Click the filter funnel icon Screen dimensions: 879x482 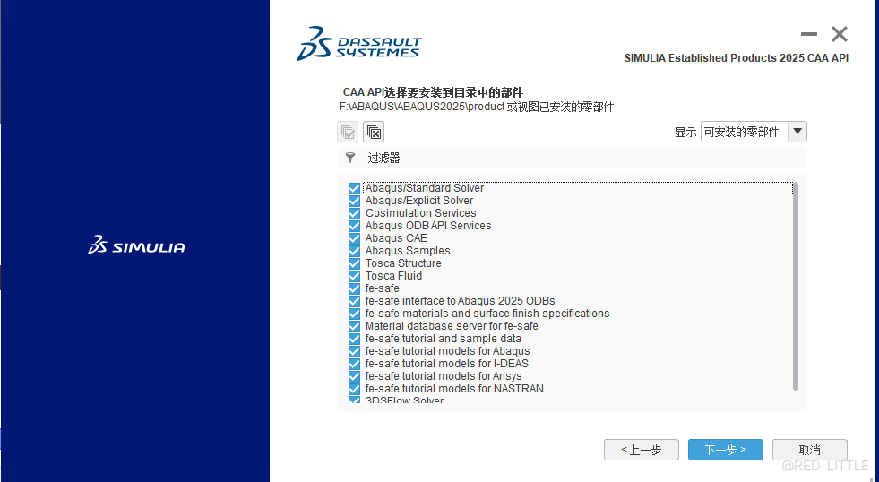pos(350,158)
